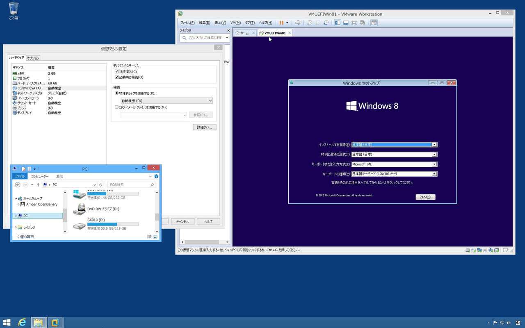Click the USB controller status icon in VMware
The width and height of the screenshot is (525, 328).
click(497, 250)
